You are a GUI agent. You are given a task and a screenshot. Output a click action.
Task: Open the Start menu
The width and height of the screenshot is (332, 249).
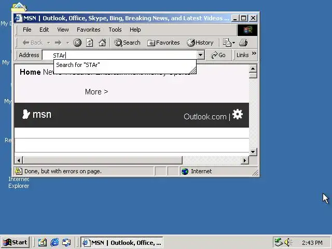point(15,242)
